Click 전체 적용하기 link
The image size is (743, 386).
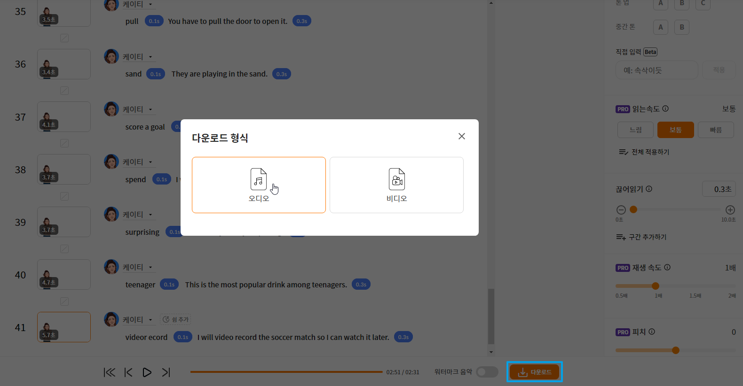point(644,152)
